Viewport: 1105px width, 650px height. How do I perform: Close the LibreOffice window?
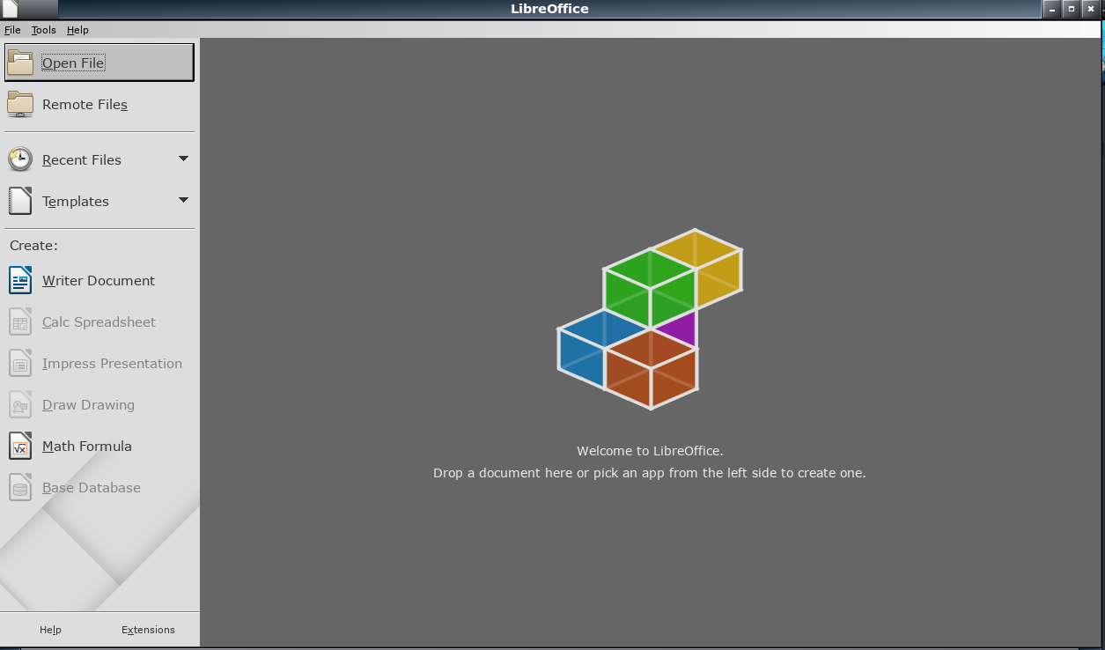click(x=1090, y=9)
